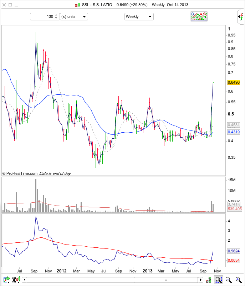Toggle the auto-zoom magnifier with arrows

[x=219, y=280]
